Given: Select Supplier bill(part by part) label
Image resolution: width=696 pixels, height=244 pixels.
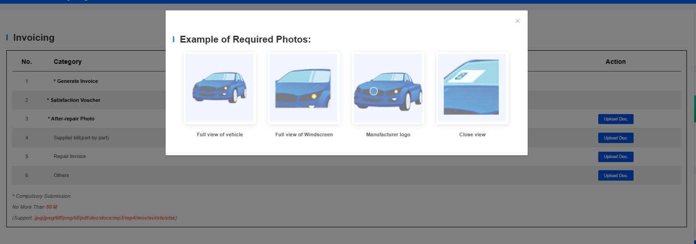Looking at the screenshot, I should [81, 138].
